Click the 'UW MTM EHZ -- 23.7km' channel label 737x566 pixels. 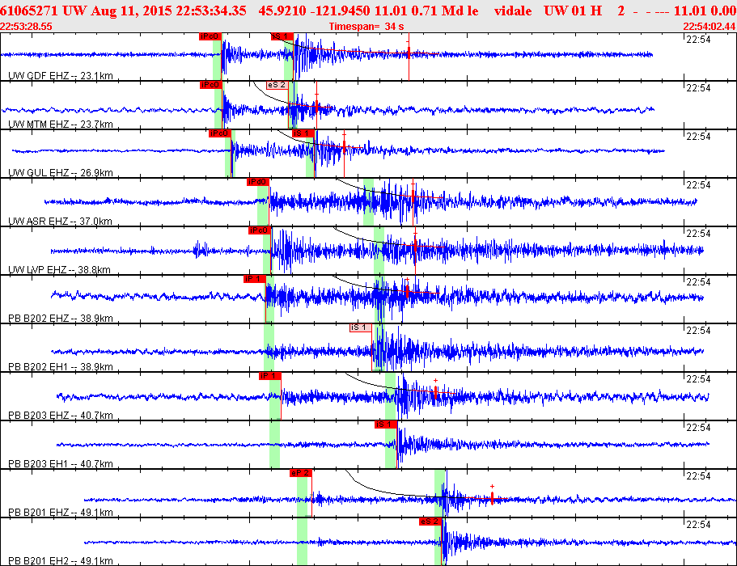(61, 125)
